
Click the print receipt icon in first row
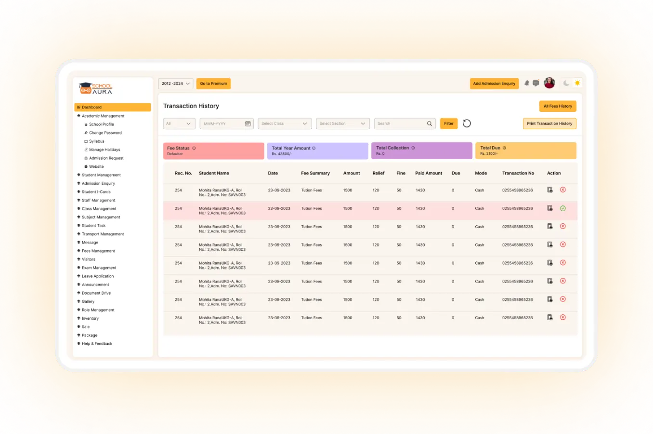click(549, 190)
